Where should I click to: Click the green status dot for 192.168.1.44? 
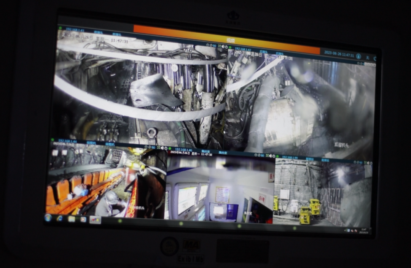53,140
